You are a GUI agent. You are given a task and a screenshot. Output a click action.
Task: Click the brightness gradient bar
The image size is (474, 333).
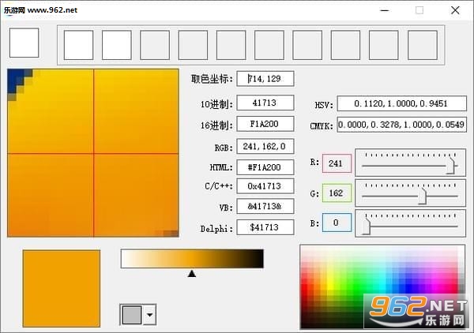(x=192, y=259)
